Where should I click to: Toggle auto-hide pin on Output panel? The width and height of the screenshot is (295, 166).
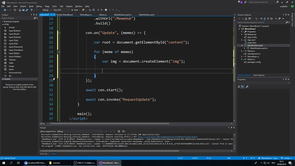pos(231,128)
